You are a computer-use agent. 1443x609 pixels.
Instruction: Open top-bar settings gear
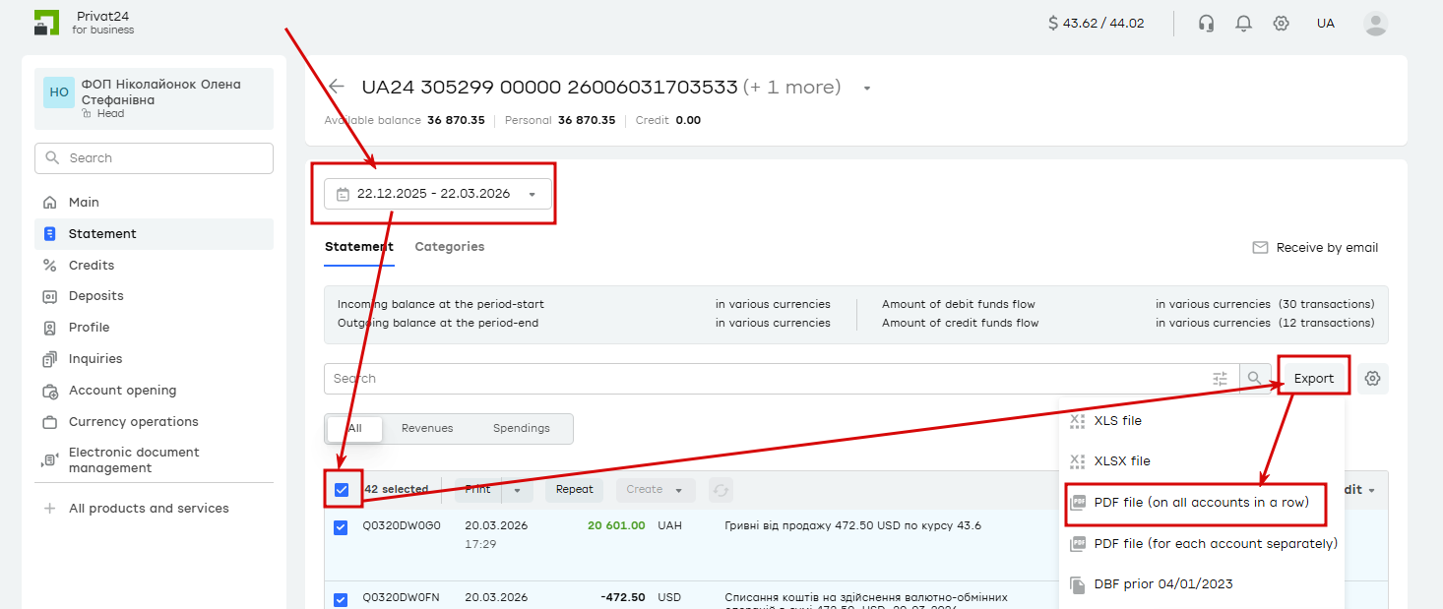pyautogui.click(x=1281, y=24)
